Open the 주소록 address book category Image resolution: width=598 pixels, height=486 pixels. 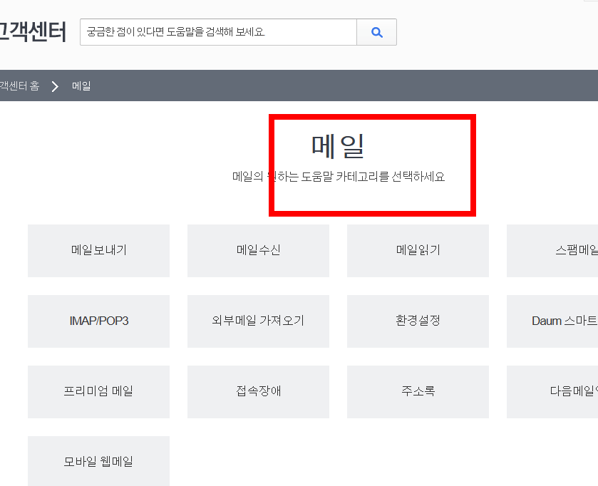click(x=418, y=391)
